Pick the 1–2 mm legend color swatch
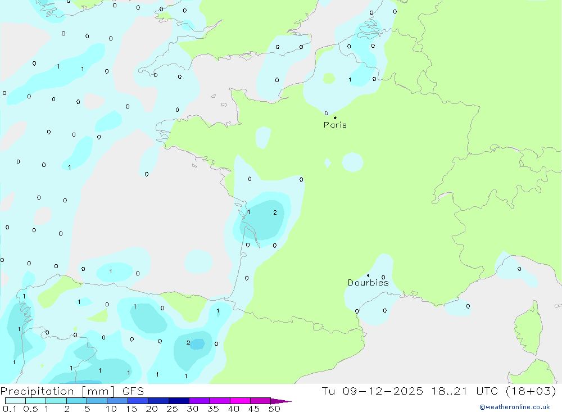The image size is (562, 412). click(56, 401)
